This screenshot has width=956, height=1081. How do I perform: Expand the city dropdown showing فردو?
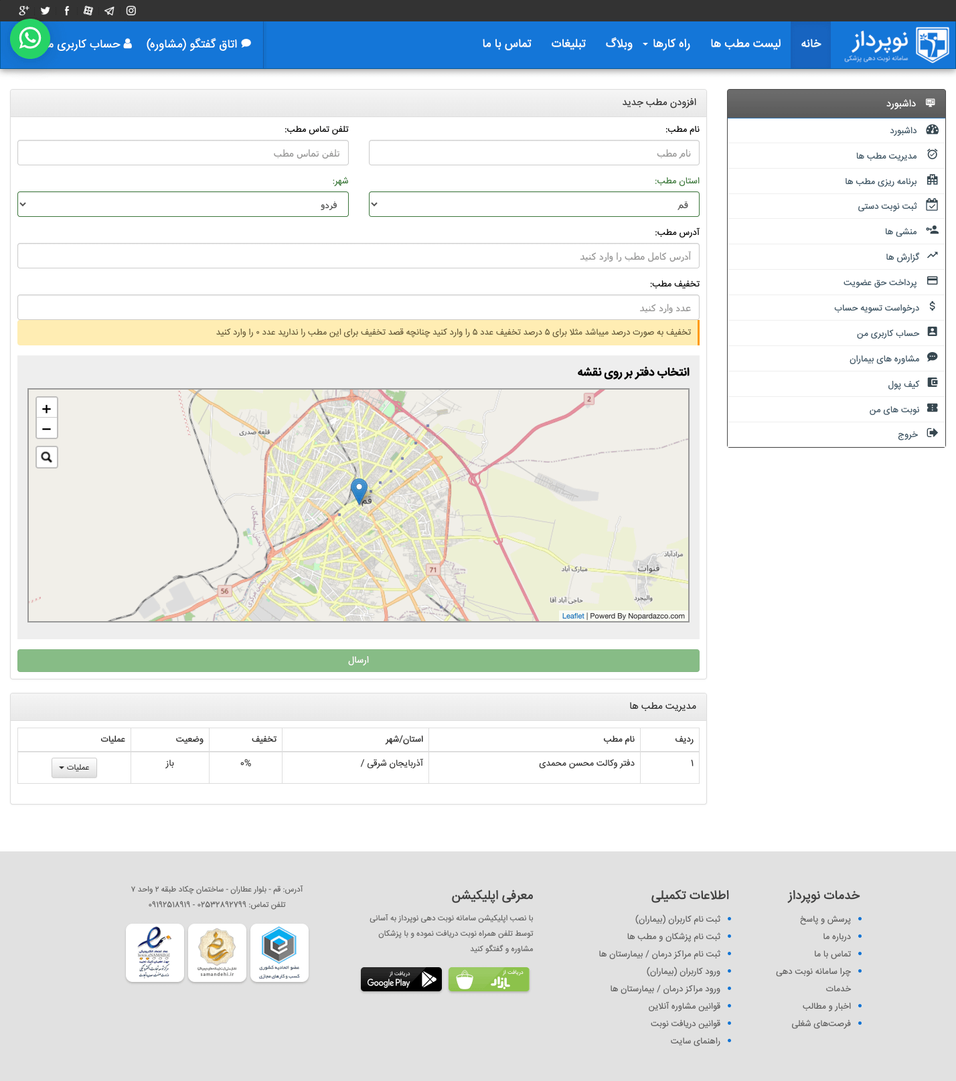(183, 205)
